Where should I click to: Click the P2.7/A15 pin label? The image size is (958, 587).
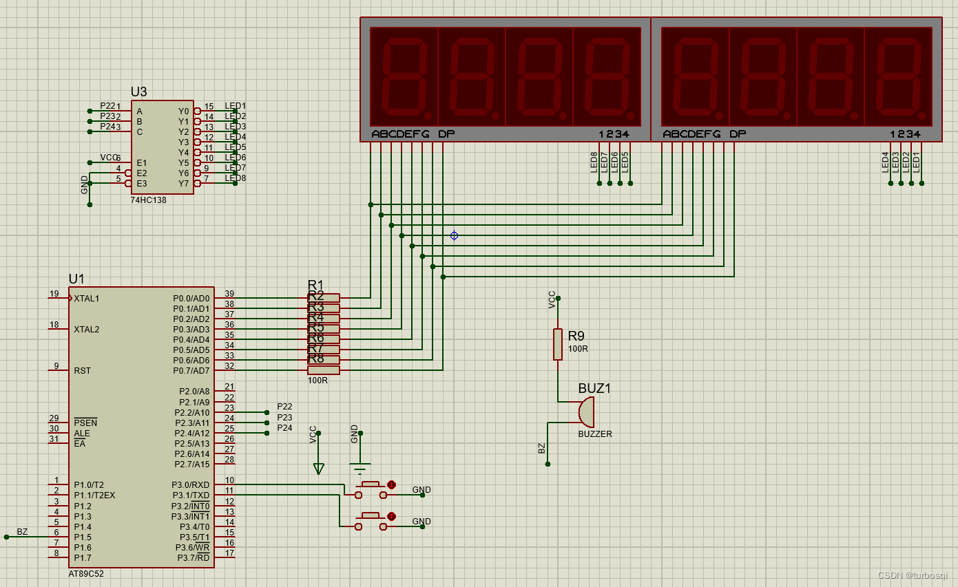click(x=192, y=465)
